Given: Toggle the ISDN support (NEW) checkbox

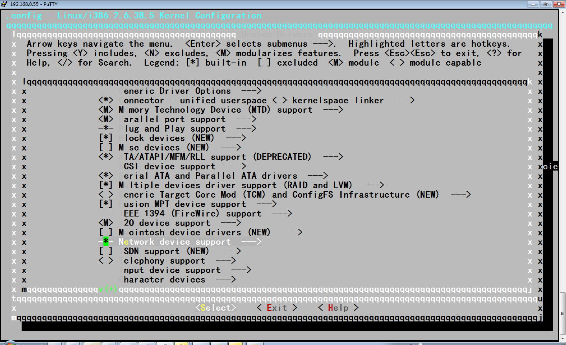Looking at the screenshot, I should [106, 251].
